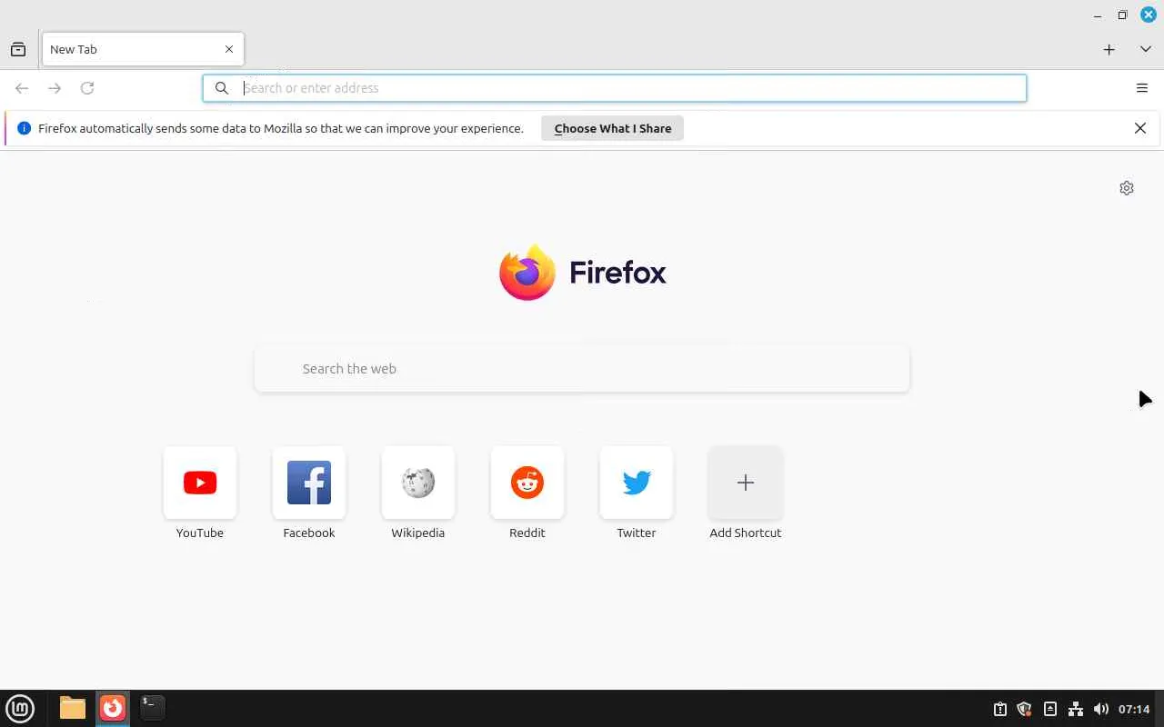
Task: Open the Linux Mint start menu
Action: (x=20, y=708)
